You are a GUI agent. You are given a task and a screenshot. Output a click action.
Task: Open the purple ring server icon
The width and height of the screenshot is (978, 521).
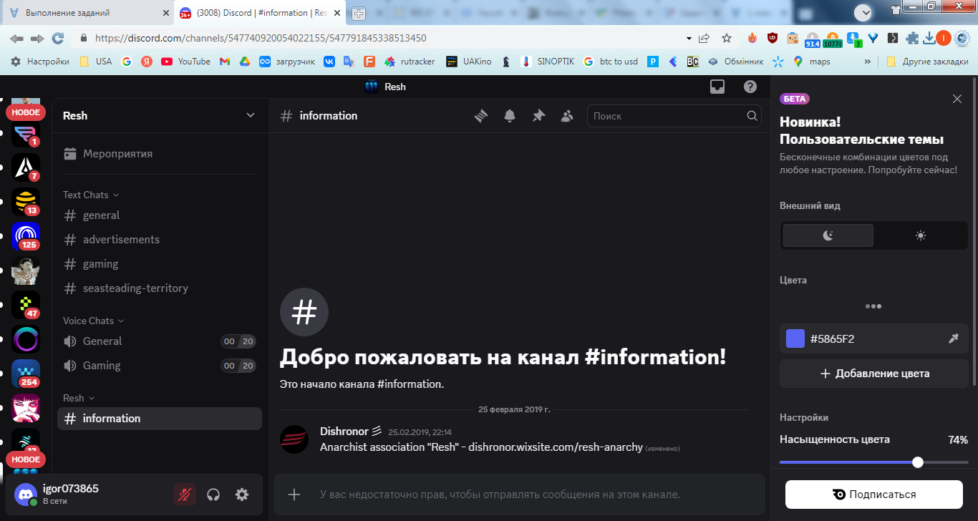(x=26, y=339)
